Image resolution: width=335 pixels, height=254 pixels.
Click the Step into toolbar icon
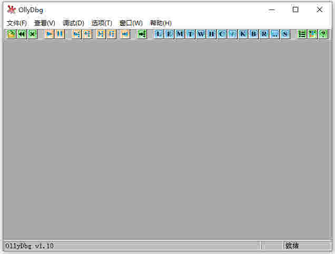(x=77, y=34)
